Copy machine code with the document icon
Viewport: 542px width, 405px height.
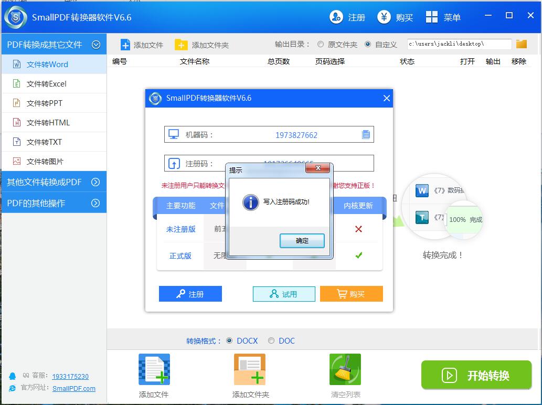click(x=366, y=134)
